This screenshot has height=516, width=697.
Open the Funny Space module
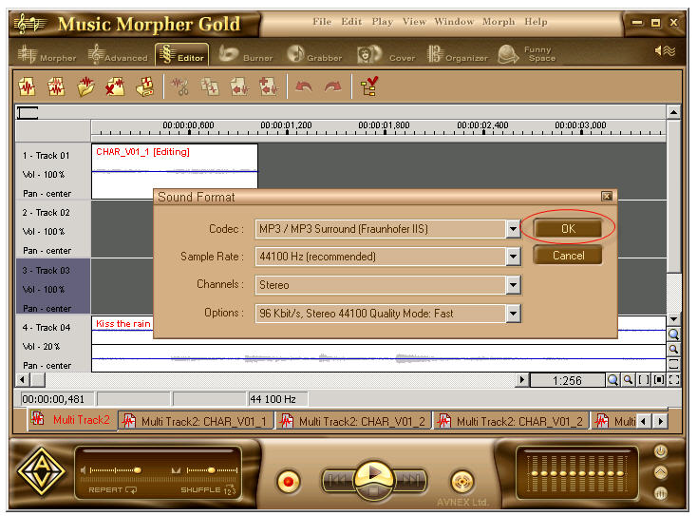[527, 54]
